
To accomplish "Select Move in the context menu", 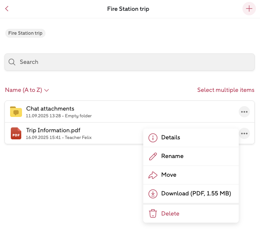I will 169,175.
